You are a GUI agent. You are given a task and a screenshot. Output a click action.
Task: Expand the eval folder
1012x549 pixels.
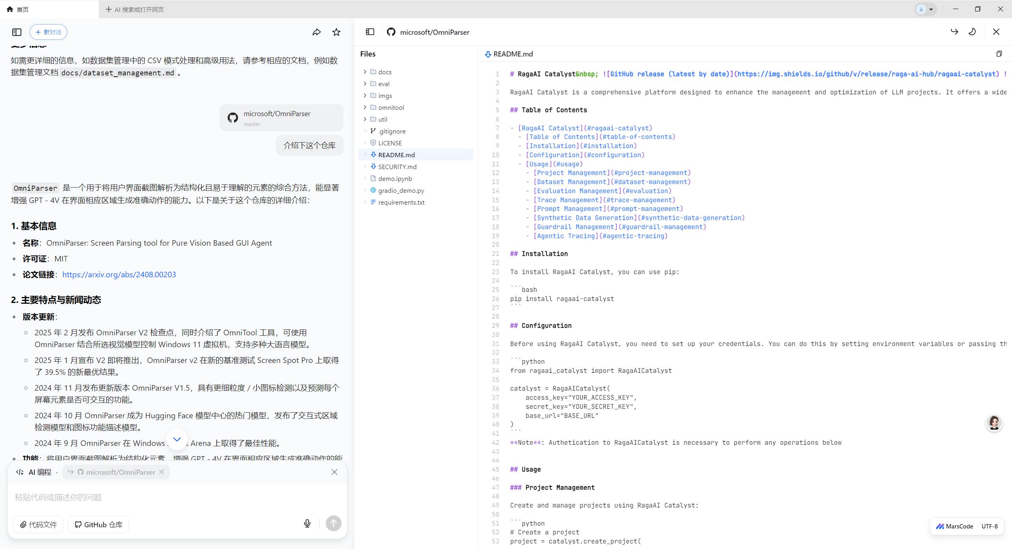pos(416,84)
